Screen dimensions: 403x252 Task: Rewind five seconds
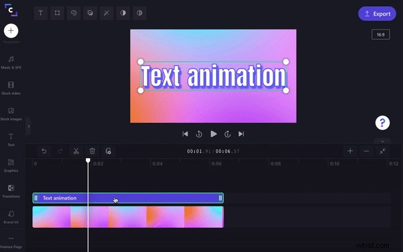coord(199,134)
